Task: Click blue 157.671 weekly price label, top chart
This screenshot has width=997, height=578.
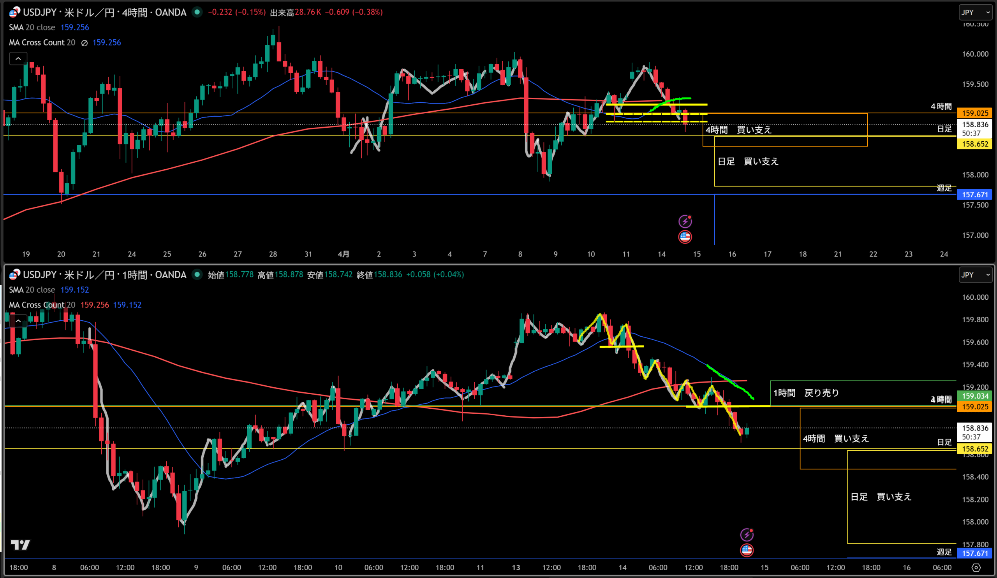Action: point(975,195)
